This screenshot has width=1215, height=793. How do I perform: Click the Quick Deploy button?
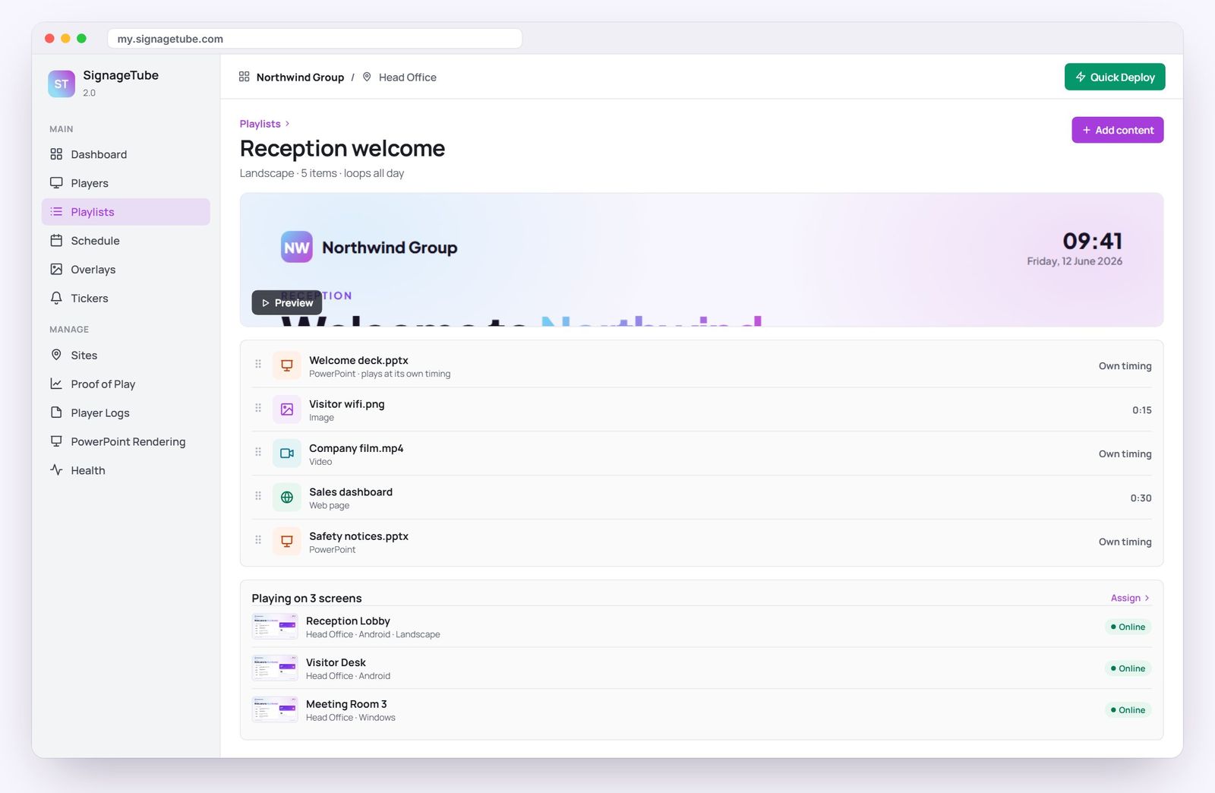(1115, 77)
